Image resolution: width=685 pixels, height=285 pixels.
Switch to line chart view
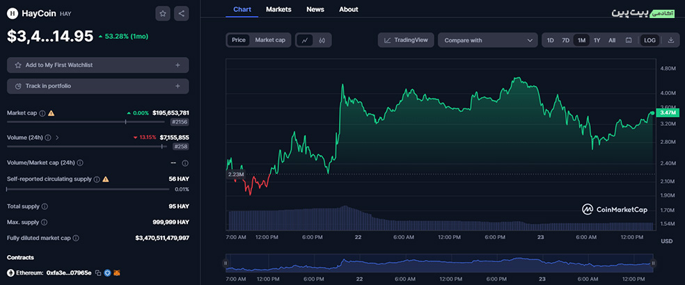(x=305, y=40)
